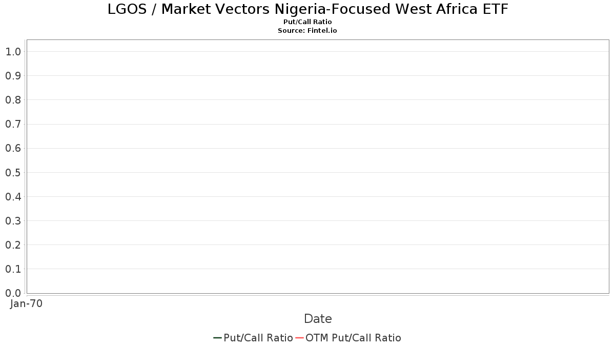Toggle the OTM Put/Call Ratio legend entry
Screen dimensions: 615x346
coord(353,338)
